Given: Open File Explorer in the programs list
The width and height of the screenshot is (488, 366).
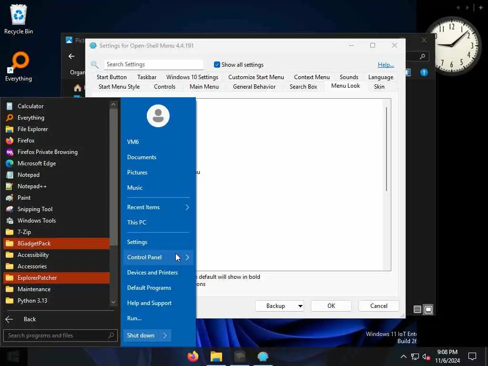Looking at the screenshot, I should 56,129.
